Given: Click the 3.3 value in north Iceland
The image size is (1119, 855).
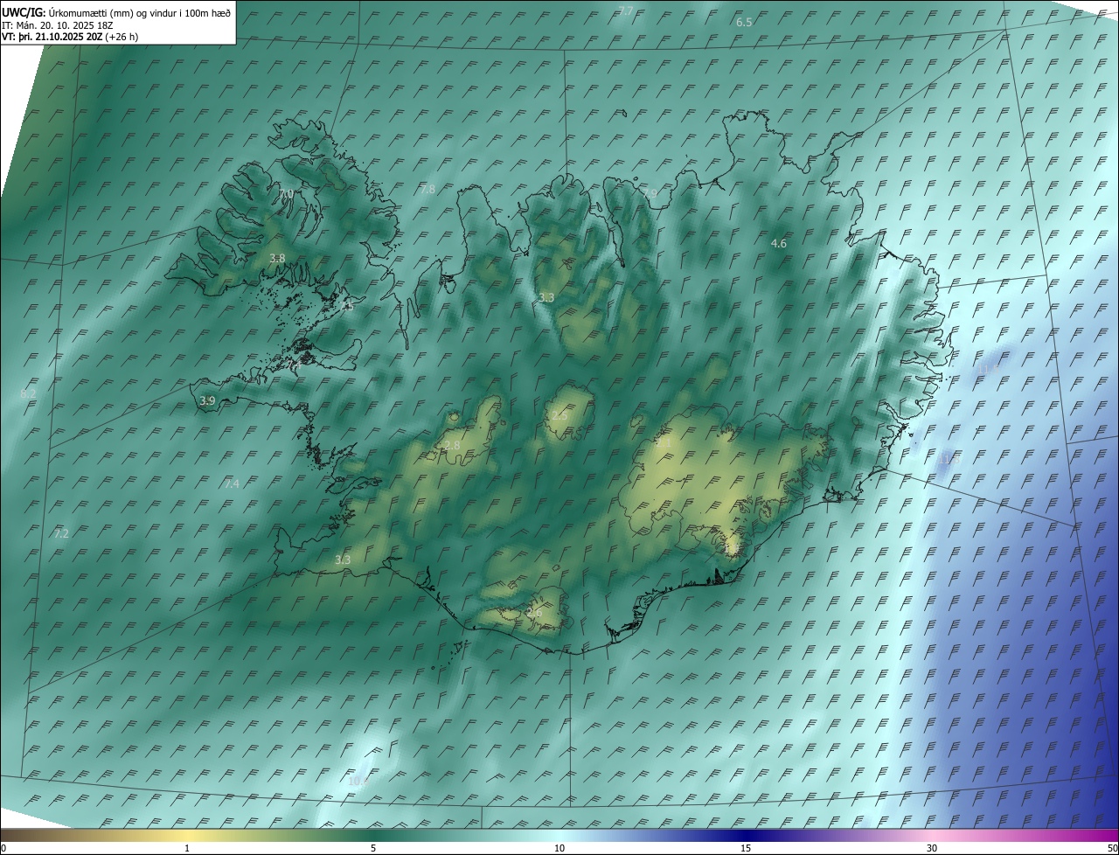Looking at the screenshot, I should (x=546, y=298).
